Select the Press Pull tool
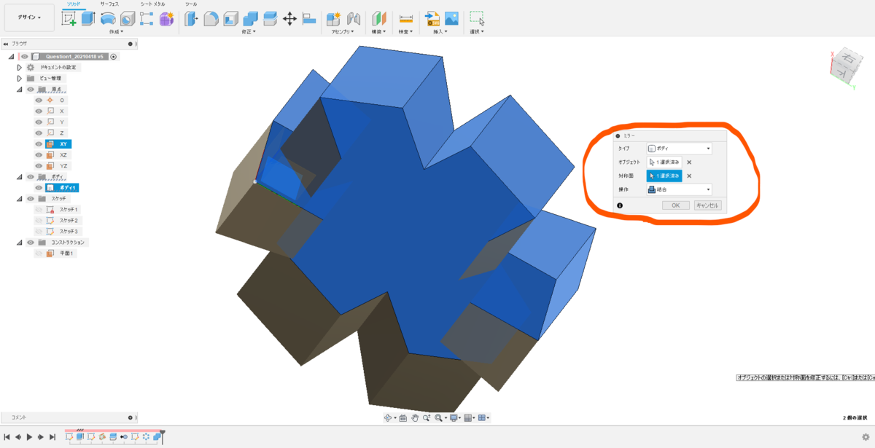This screenshot has width=875, height=448. point(192,19)
